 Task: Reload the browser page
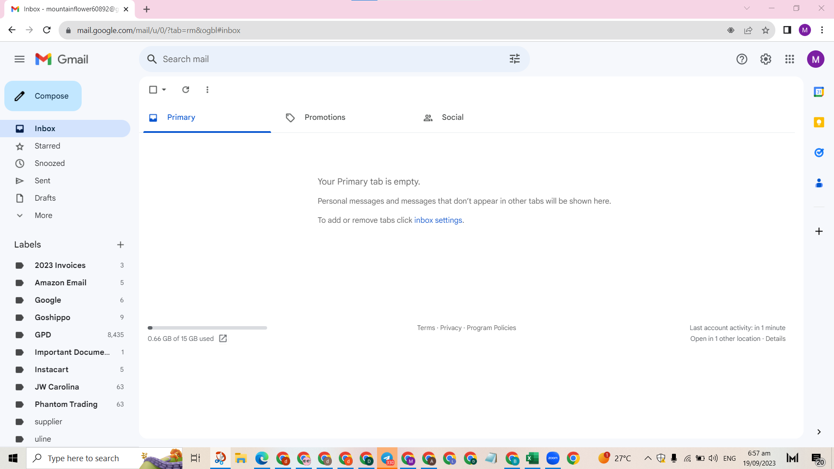click(47, 30)
